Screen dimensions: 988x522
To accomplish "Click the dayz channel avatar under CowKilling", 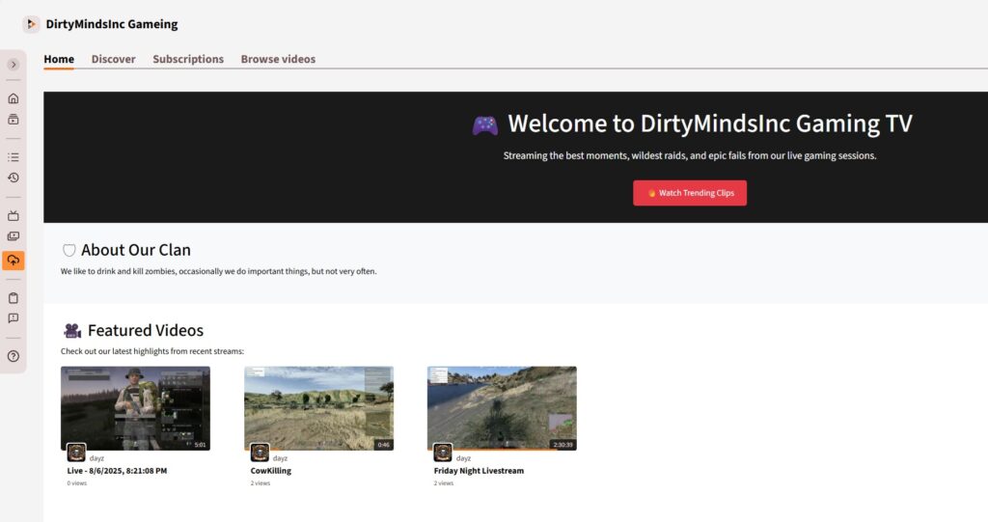I will point(260,453).
